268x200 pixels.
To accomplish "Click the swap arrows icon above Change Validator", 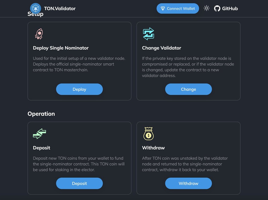I will coord(148,34).
